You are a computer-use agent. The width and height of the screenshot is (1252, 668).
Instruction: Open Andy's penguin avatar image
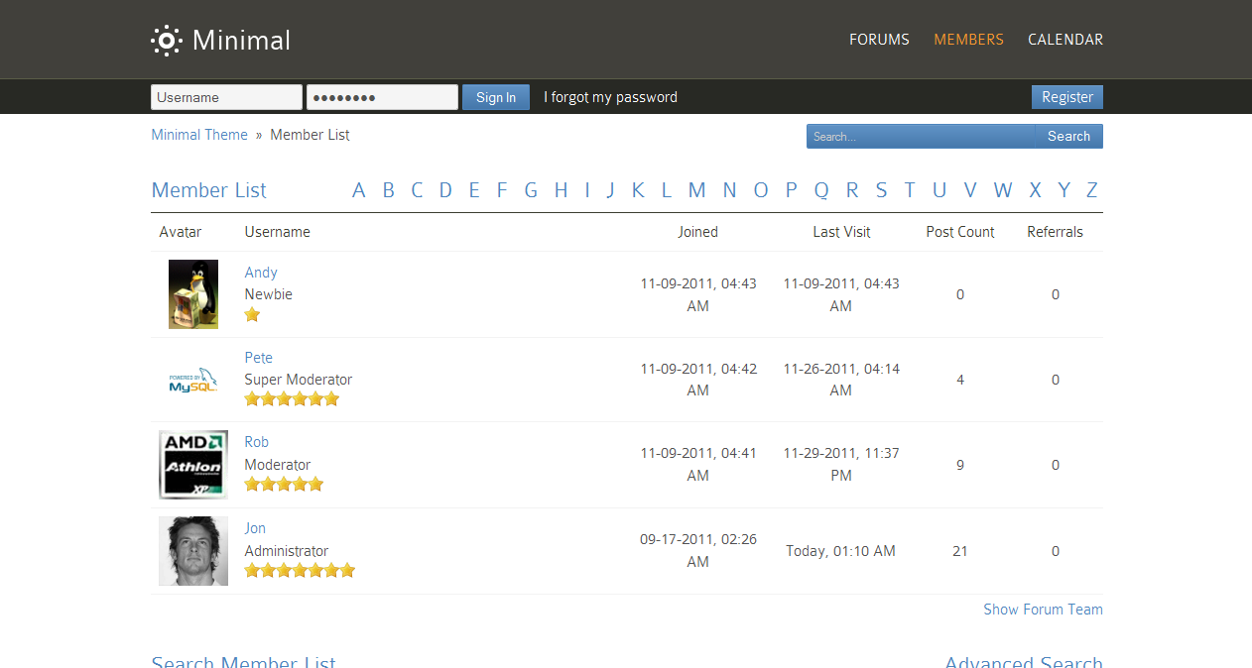coord(193,294)
